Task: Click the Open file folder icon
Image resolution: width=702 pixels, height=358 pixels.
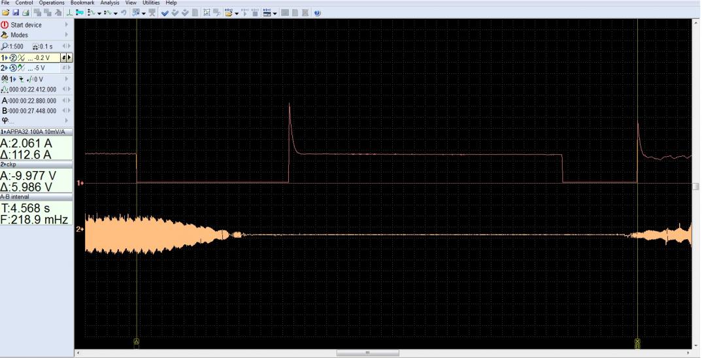Action: pos(5,13)
